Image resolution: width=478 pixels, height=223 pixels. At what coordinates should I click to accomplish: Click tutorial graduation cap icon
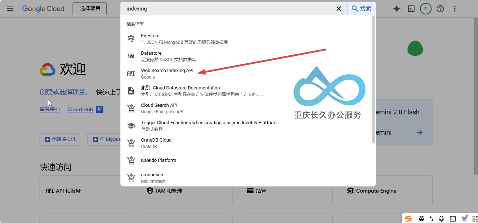[x=131, y=126]
